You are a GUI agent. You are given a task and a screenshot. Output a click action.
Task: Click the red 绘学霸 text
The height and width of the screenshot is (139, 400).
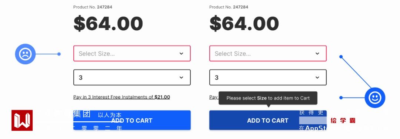(343, 121)
